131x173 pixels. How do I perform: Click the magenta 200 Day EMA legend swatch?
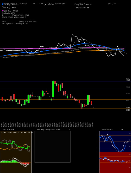(3, 11)
